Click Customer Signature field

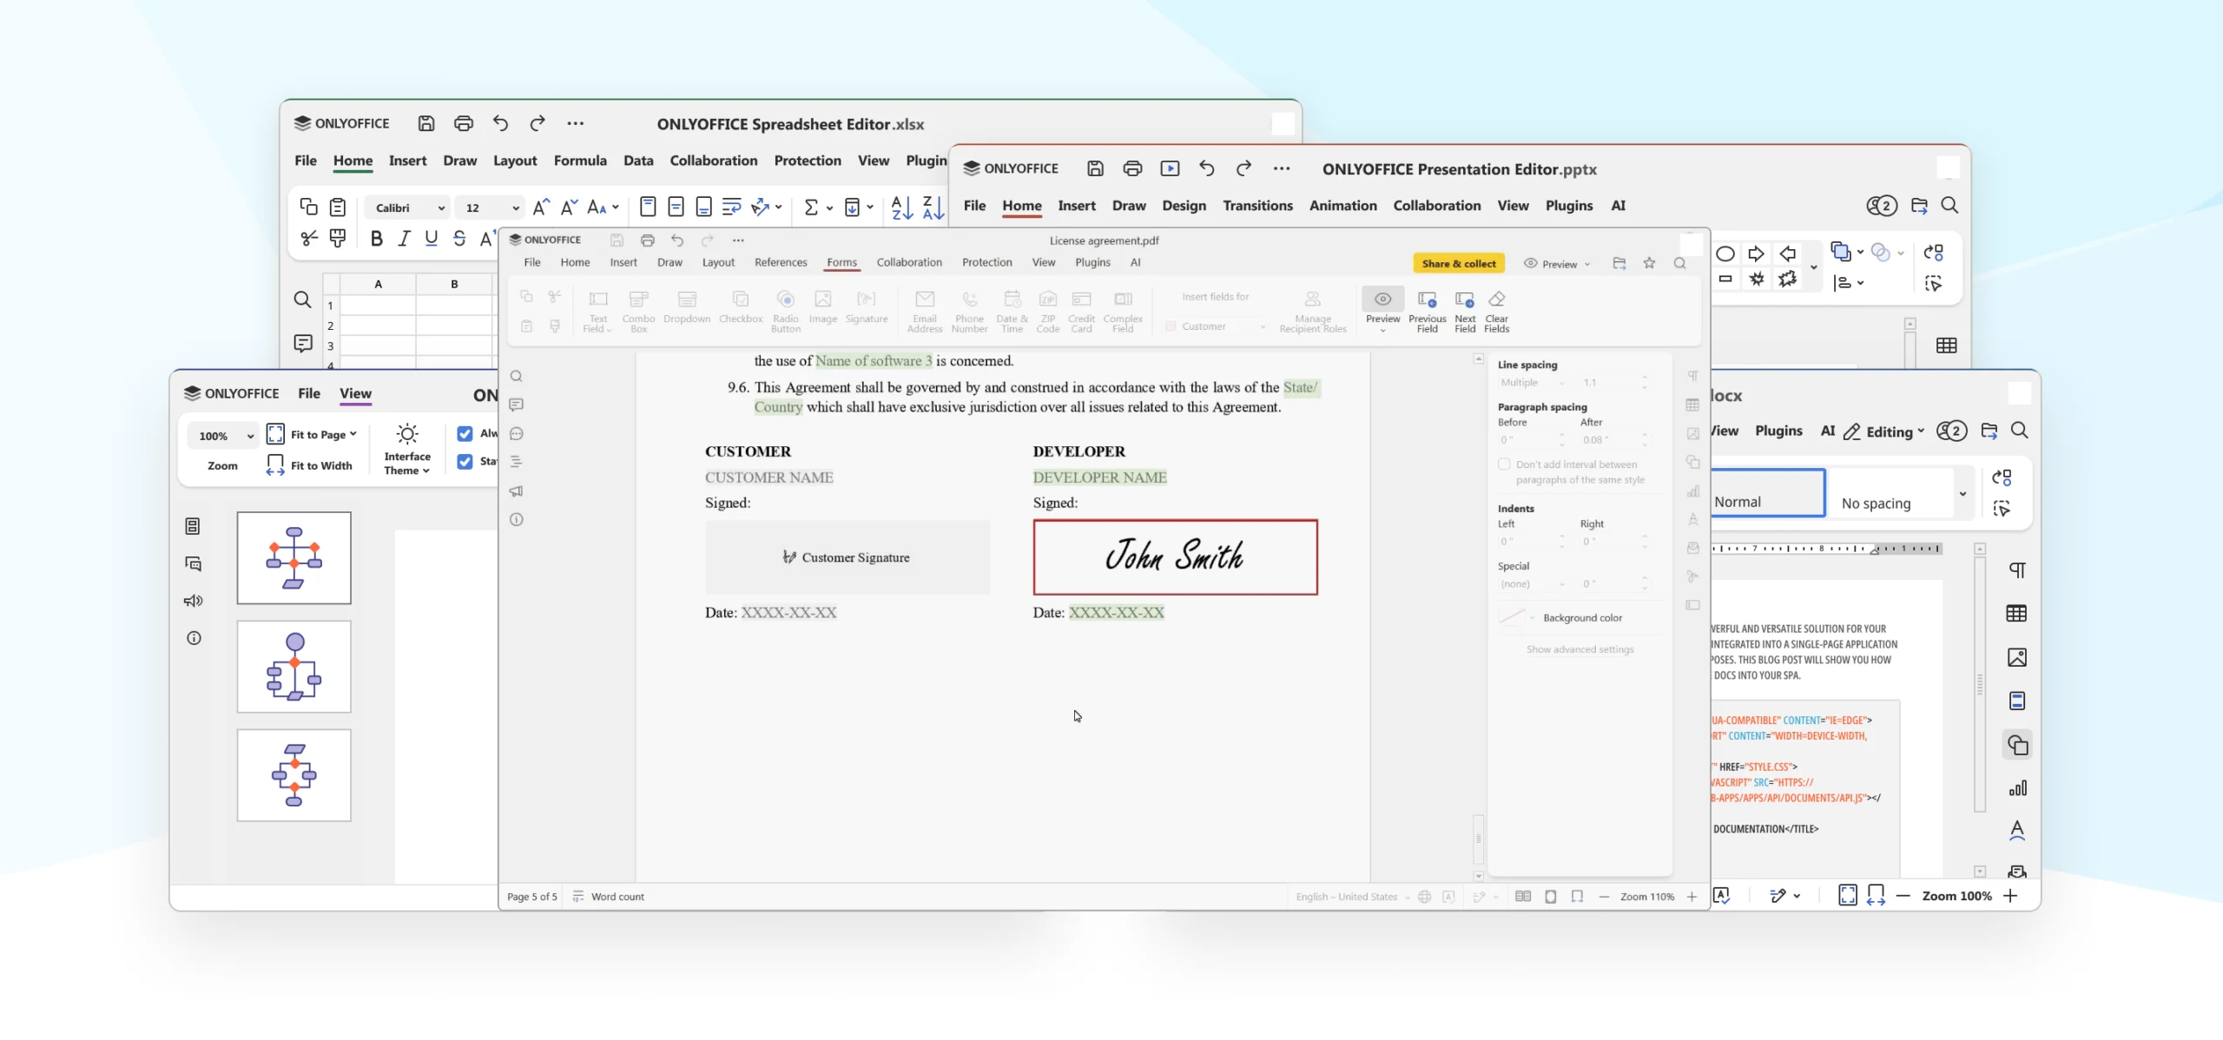(x=848, y=557)
